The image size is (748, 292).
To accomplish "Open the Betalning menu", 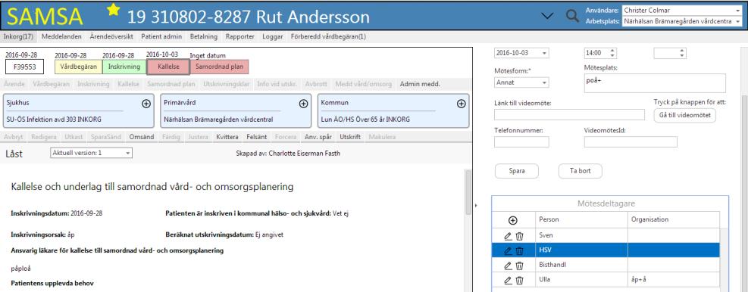I will [x=203, y=36].
